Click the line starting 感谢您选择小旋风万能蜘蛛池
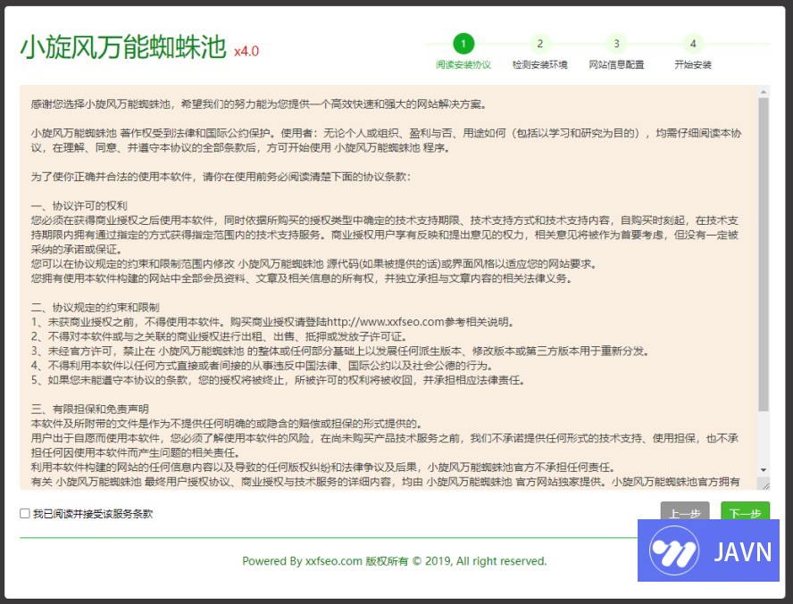Viewport: 793px width, 604px height. (x=259, y=104)
